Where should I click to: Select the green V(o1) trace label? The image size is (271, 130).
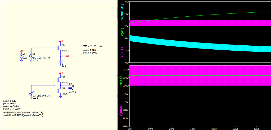point(122,32)
